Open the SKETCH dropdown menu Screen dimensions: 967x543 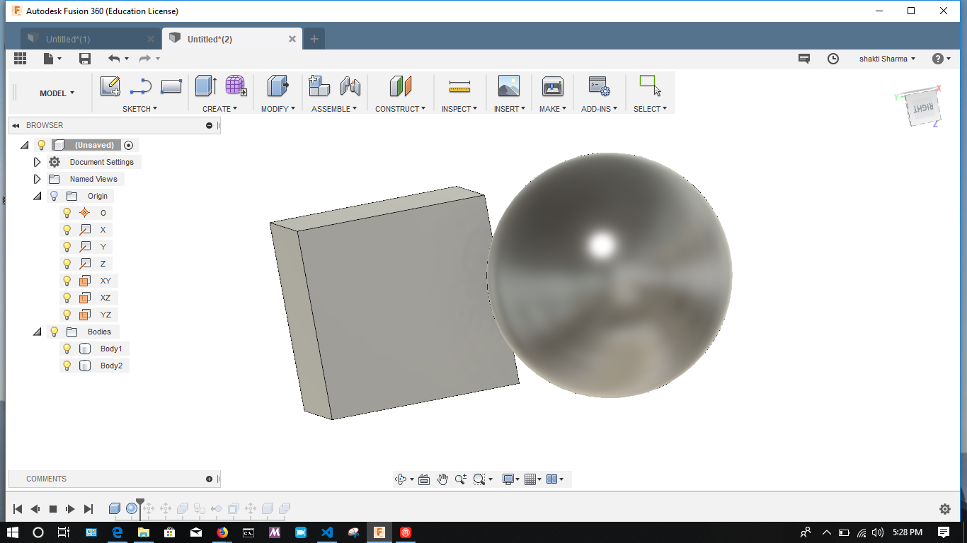coord(139,109)
